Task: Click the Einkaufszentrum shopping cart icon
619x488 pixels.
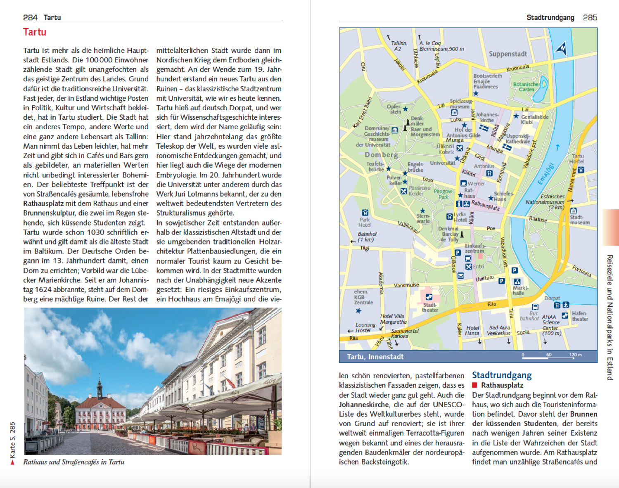Action: click(468, 258)
